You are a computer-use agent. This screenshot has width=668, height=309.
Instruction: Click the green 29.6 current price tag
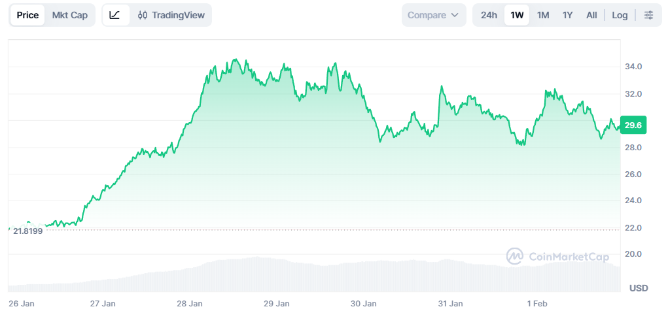click(x=633, y=125)
